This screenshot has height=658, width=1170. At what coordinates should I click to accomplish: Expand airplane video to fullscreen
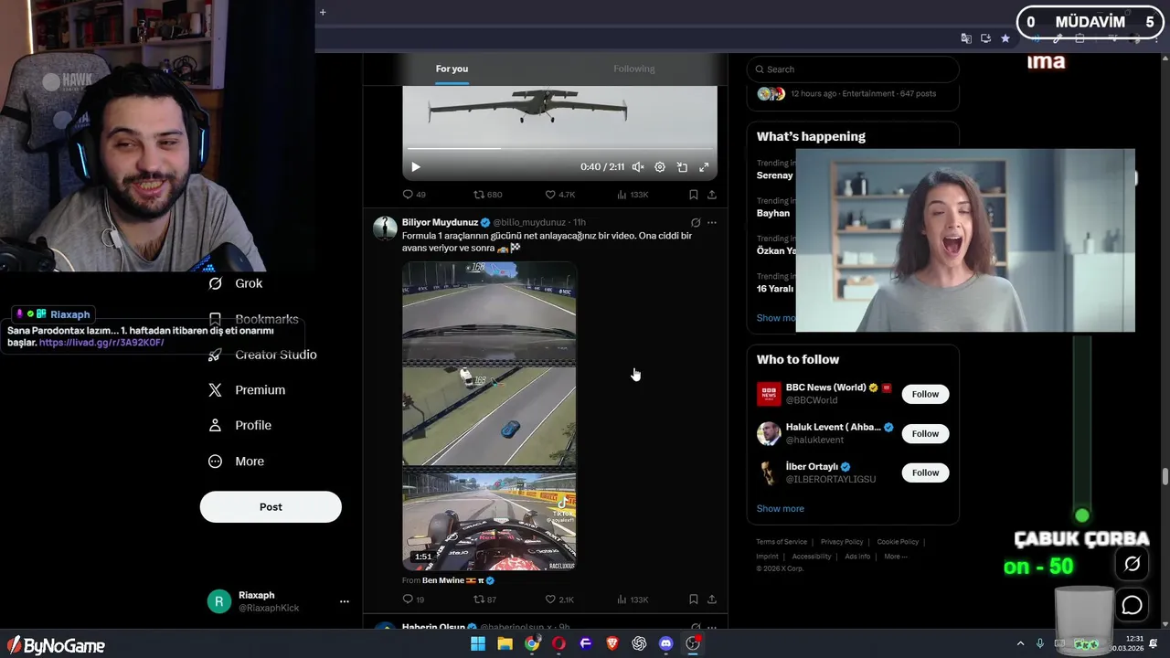click(x=704, y=167)
